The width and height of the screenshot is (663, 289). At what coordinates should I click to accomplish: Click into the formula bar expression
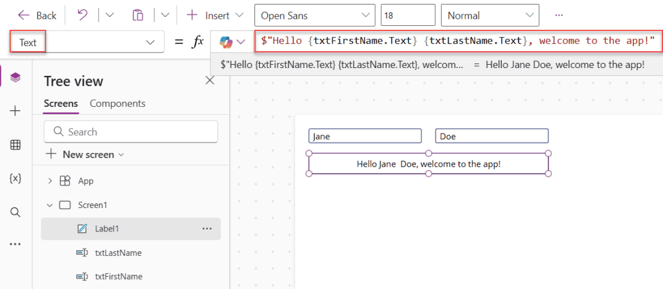point(457,41)
